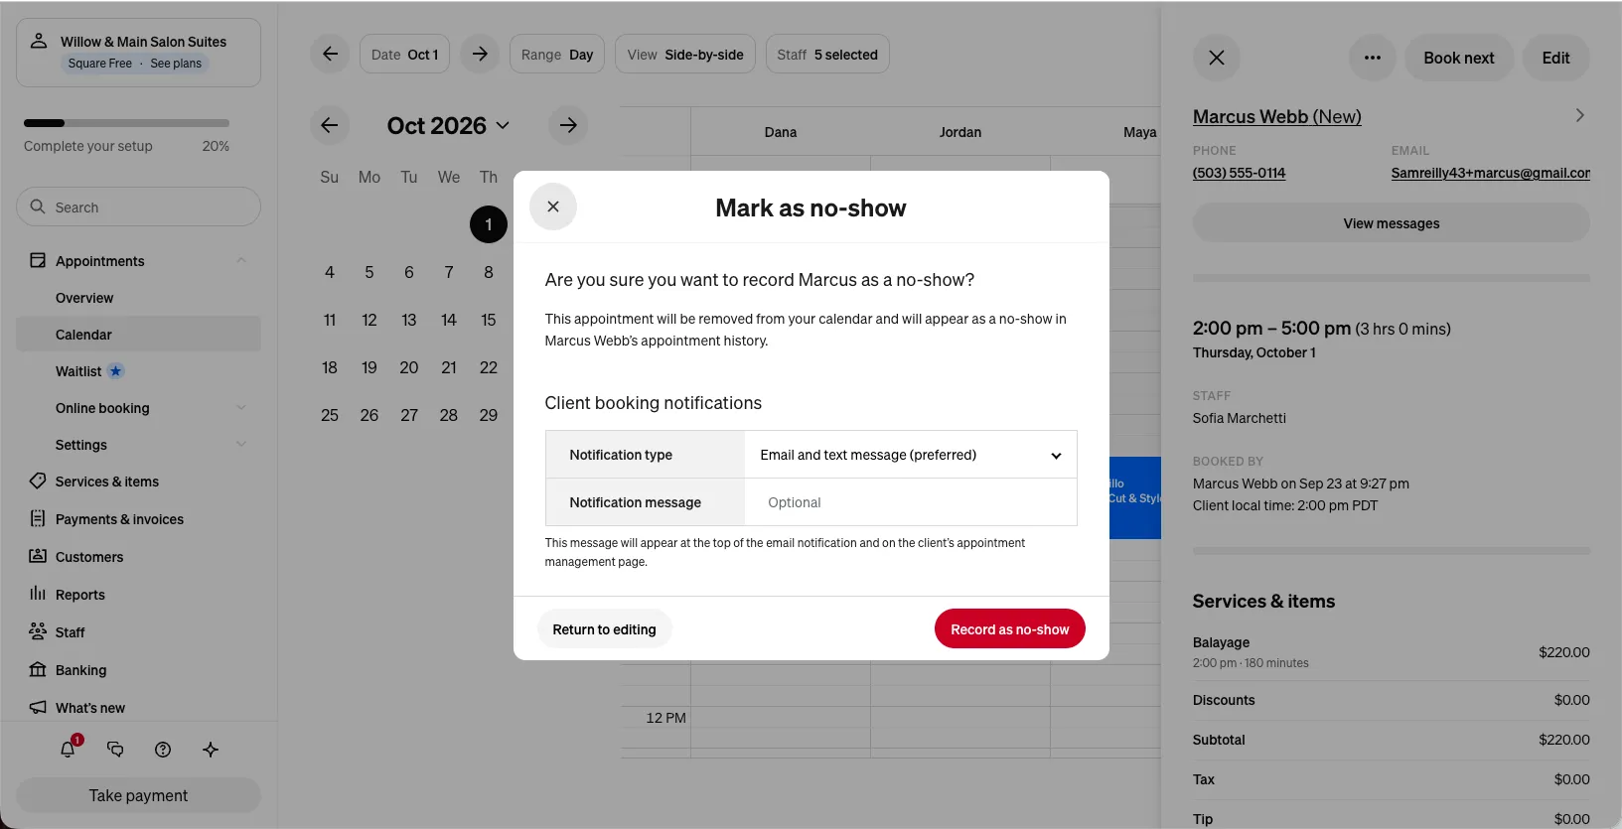This screenshot has width=1622, height=829.
Task: Click the Reports bar chart icon
Action: [x=38, y=594]
